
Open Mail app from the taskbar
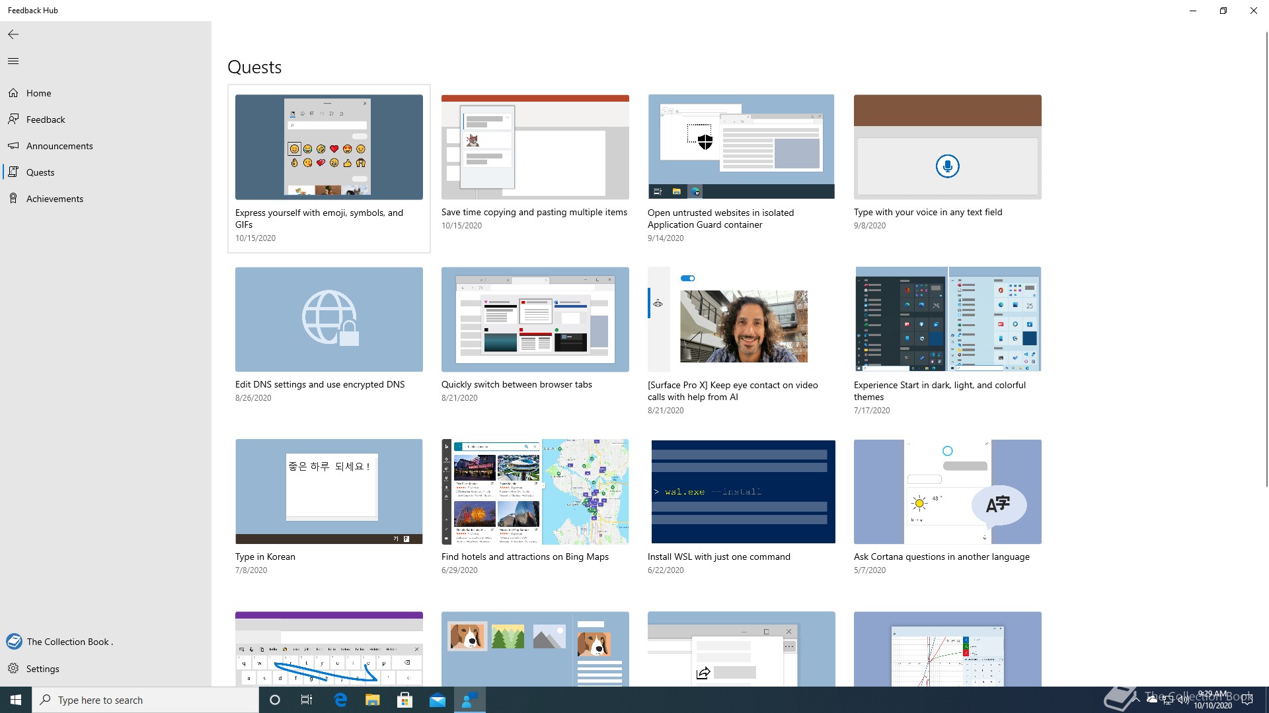coord(437,700)
